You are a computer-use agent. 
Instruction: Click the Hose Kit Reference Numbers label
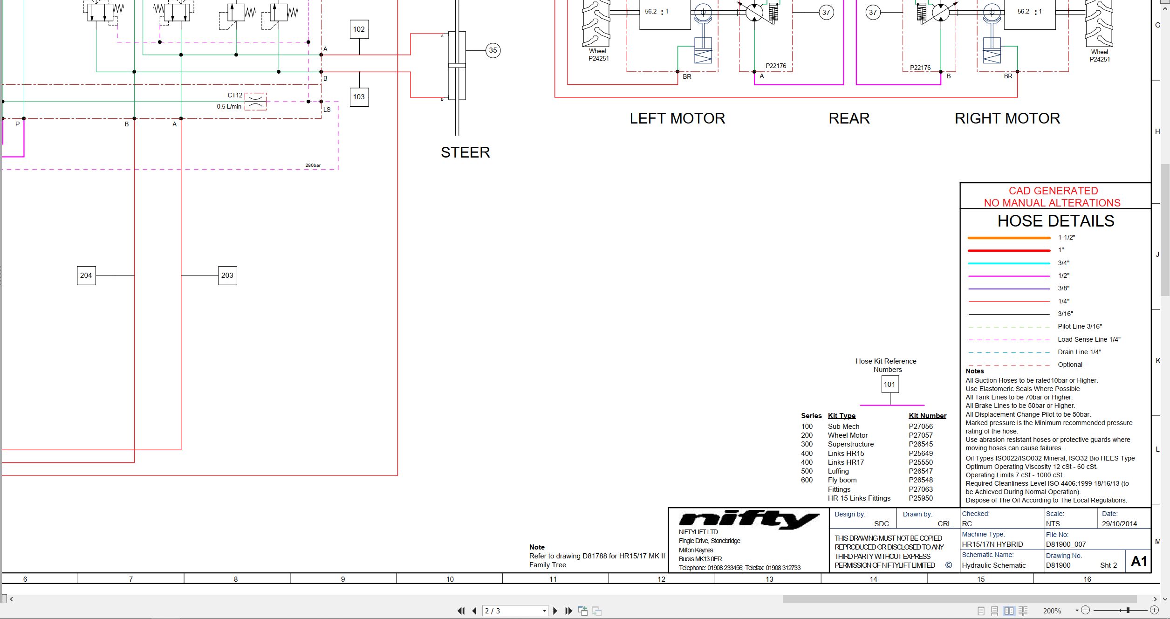(x=886, y=365)
